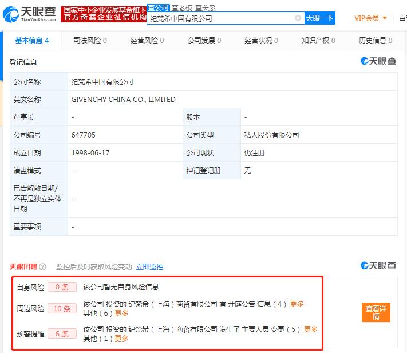Image resolution: width=407 pixels, height=353 pixels.
Task: Click the founding date 1998-06-17
Action: click(90, 153)
